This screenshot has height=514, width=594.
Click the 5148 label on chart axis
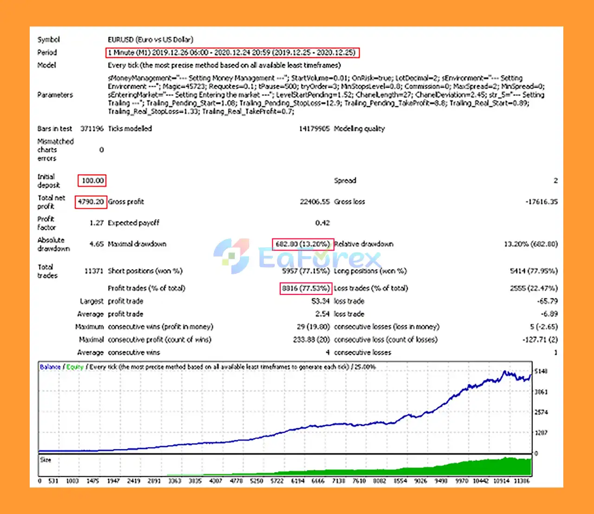541,371
